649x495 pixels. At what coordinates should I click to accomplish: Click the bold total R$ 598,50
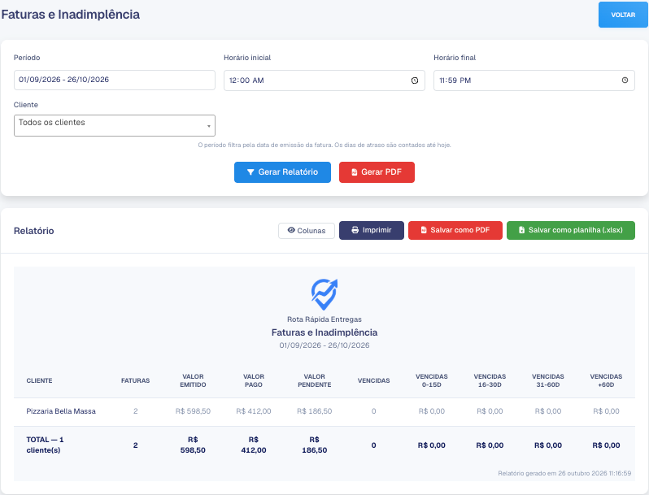pos(193,445)
